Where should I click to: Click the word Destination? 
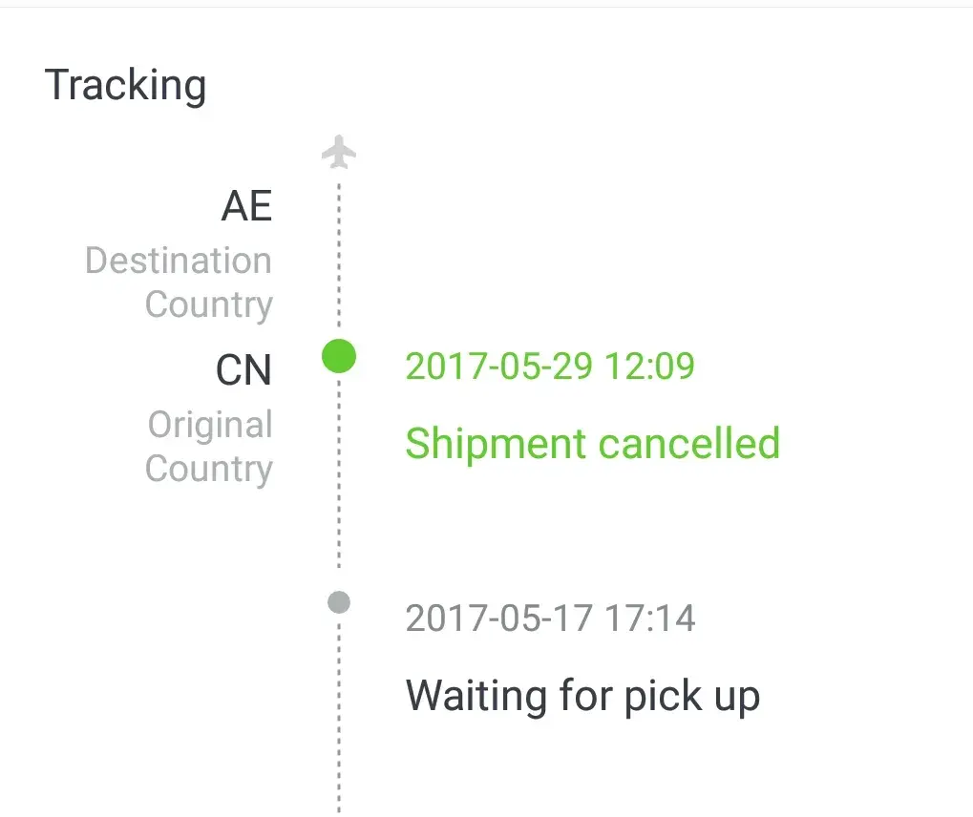coord(179,261)
